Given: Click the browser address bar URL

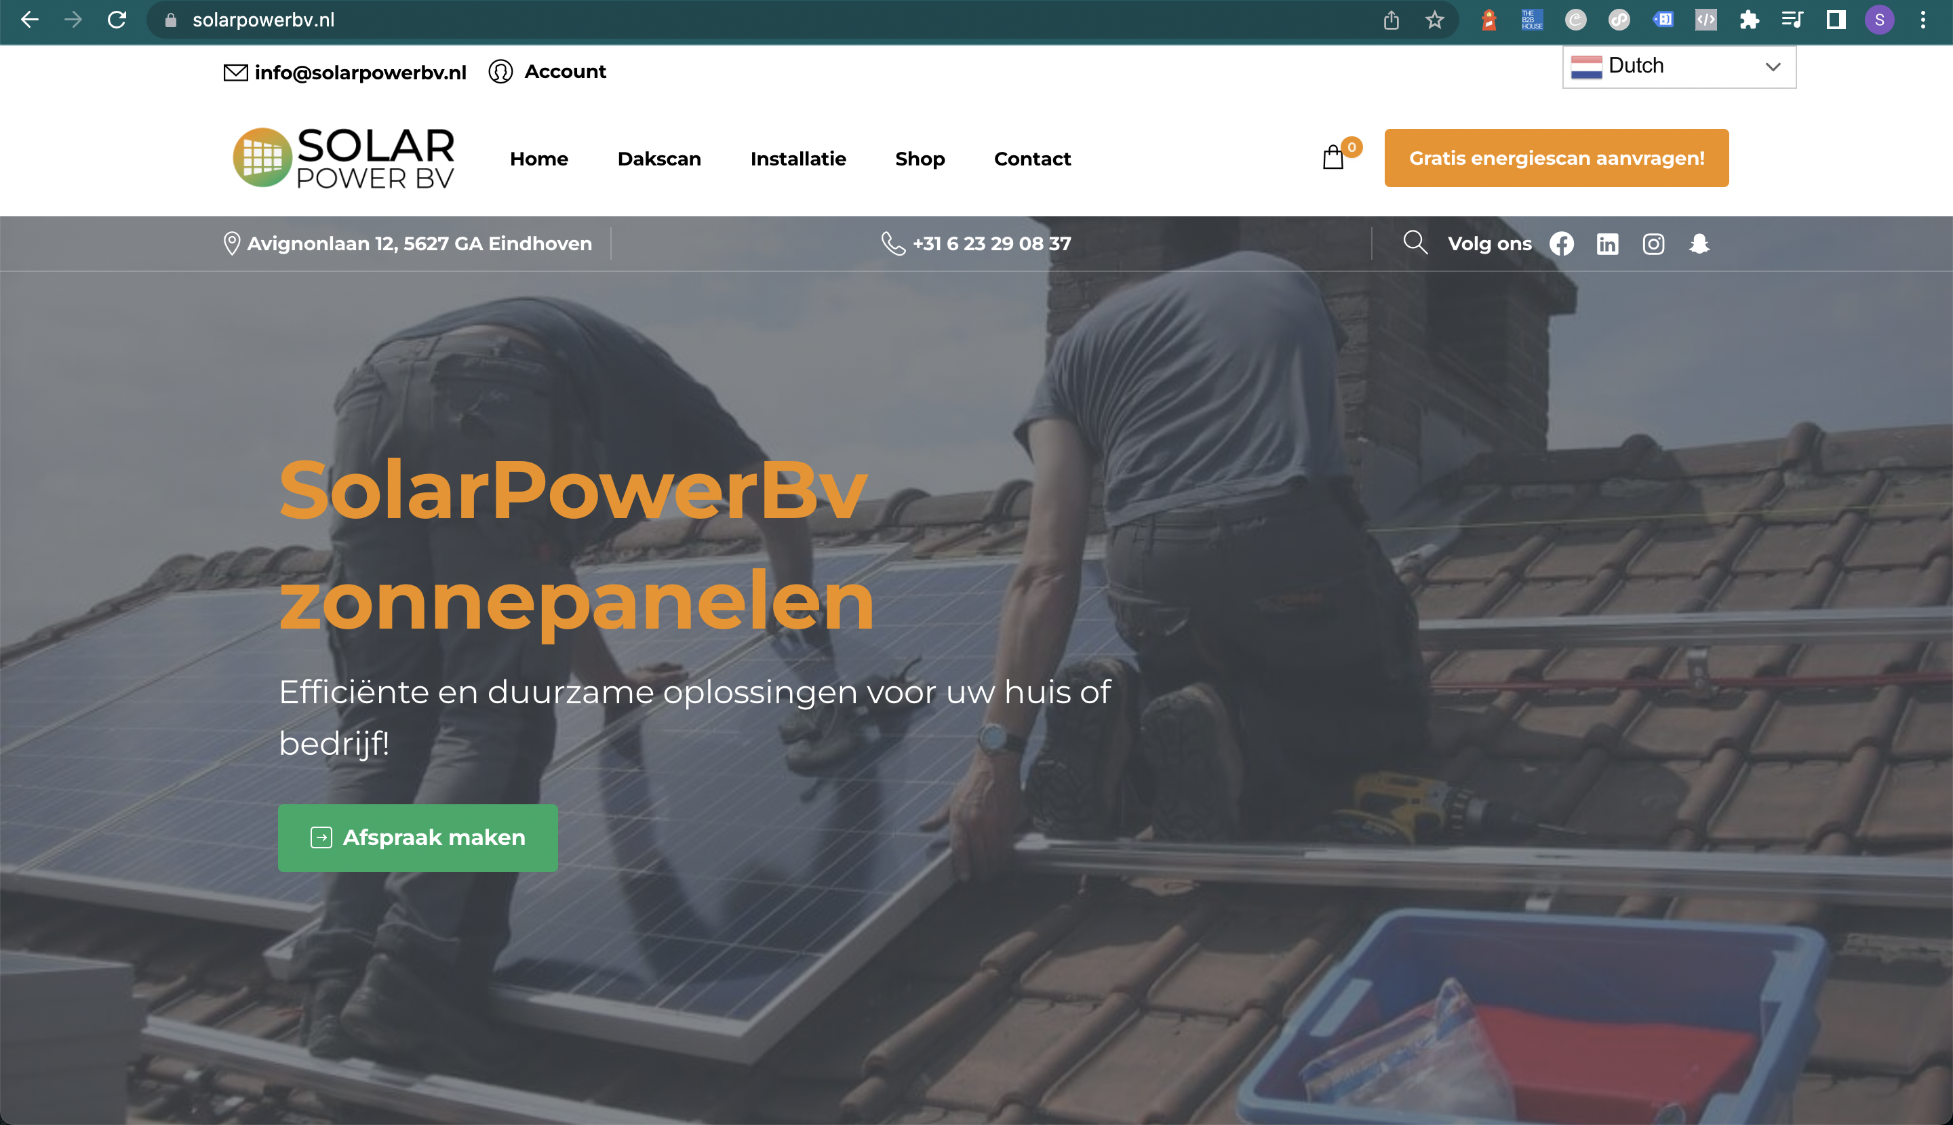Looking at the screenshot, I should click(263, 20).
